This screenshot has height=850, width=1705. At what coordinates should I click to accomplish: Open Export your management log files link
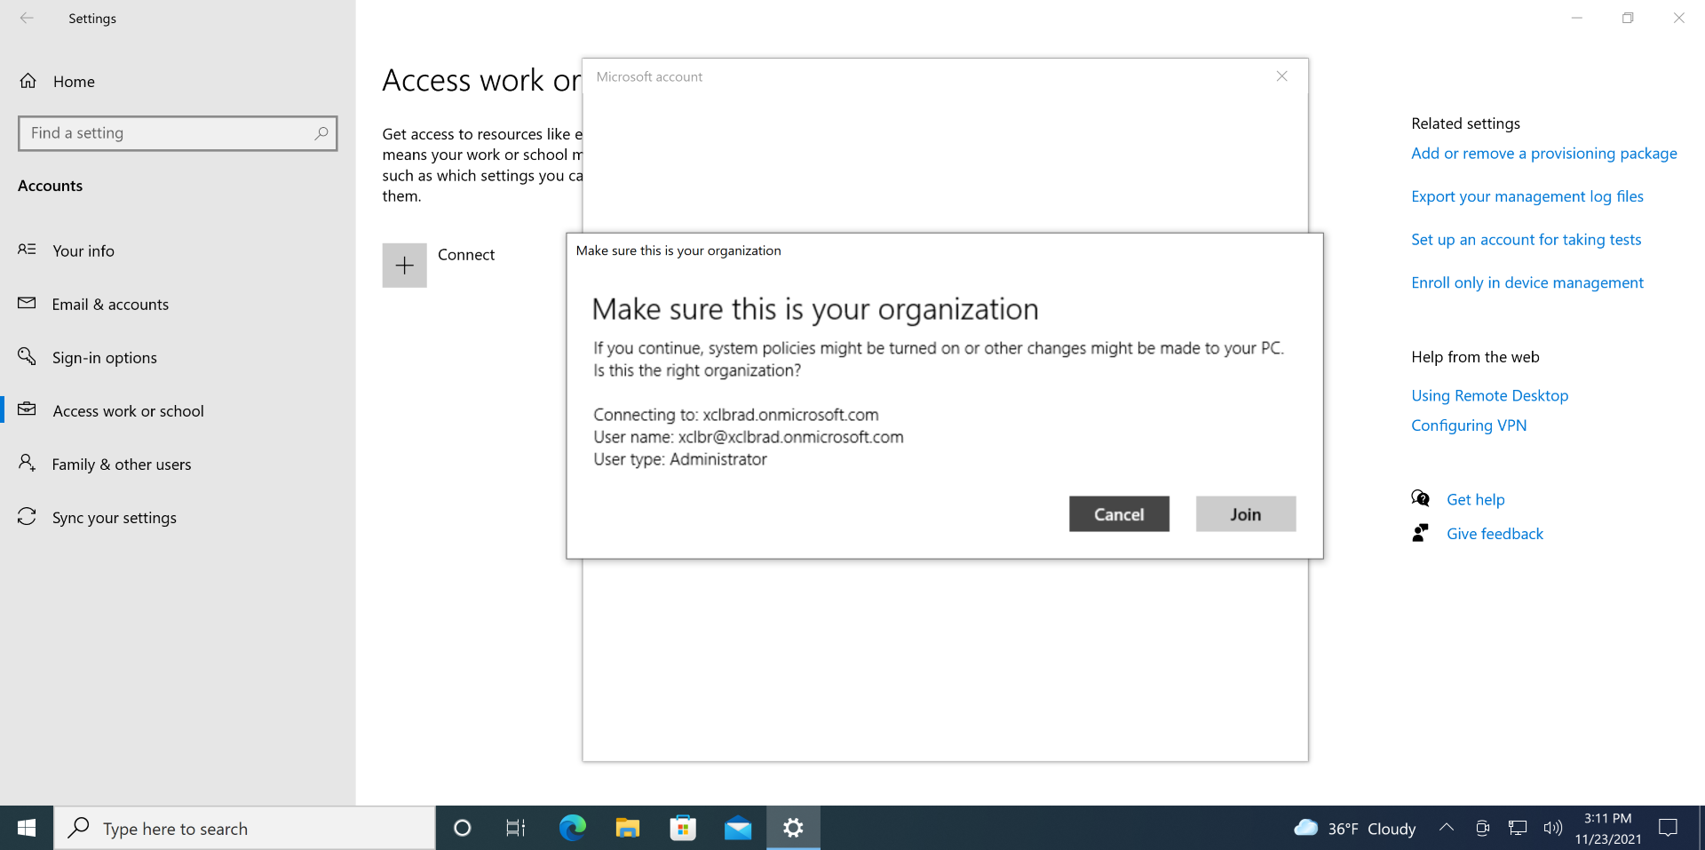point(1527,196)
